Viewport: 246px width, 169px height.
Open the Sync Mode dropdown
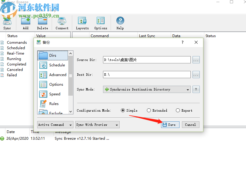coord(147,89)
